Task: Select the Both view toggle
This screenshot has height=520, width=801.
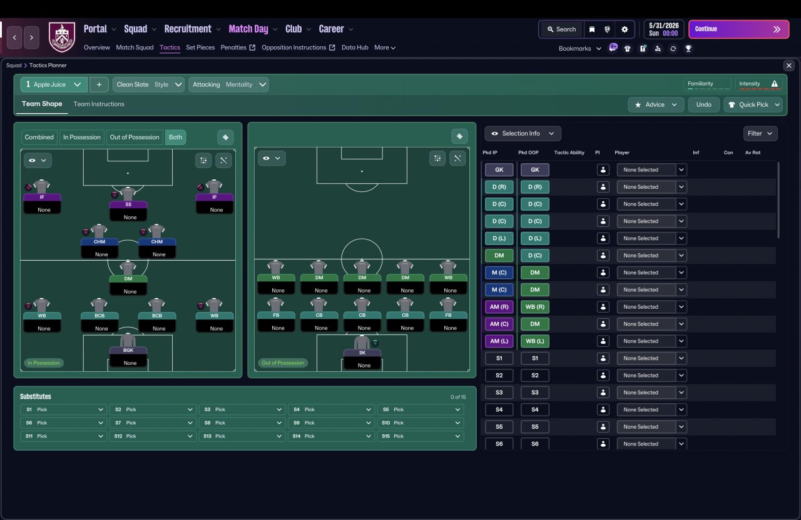Action: point(176,137)
